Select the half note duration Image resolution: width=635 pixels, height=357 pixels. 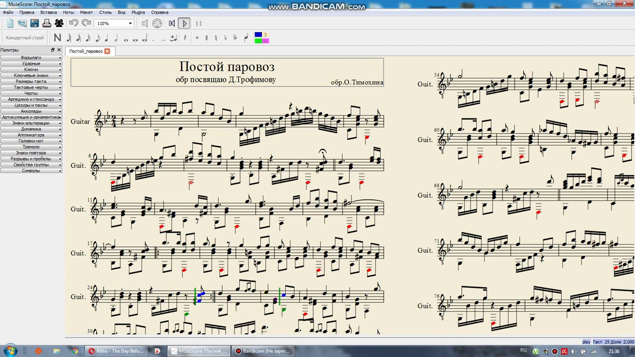pos(116,38)
